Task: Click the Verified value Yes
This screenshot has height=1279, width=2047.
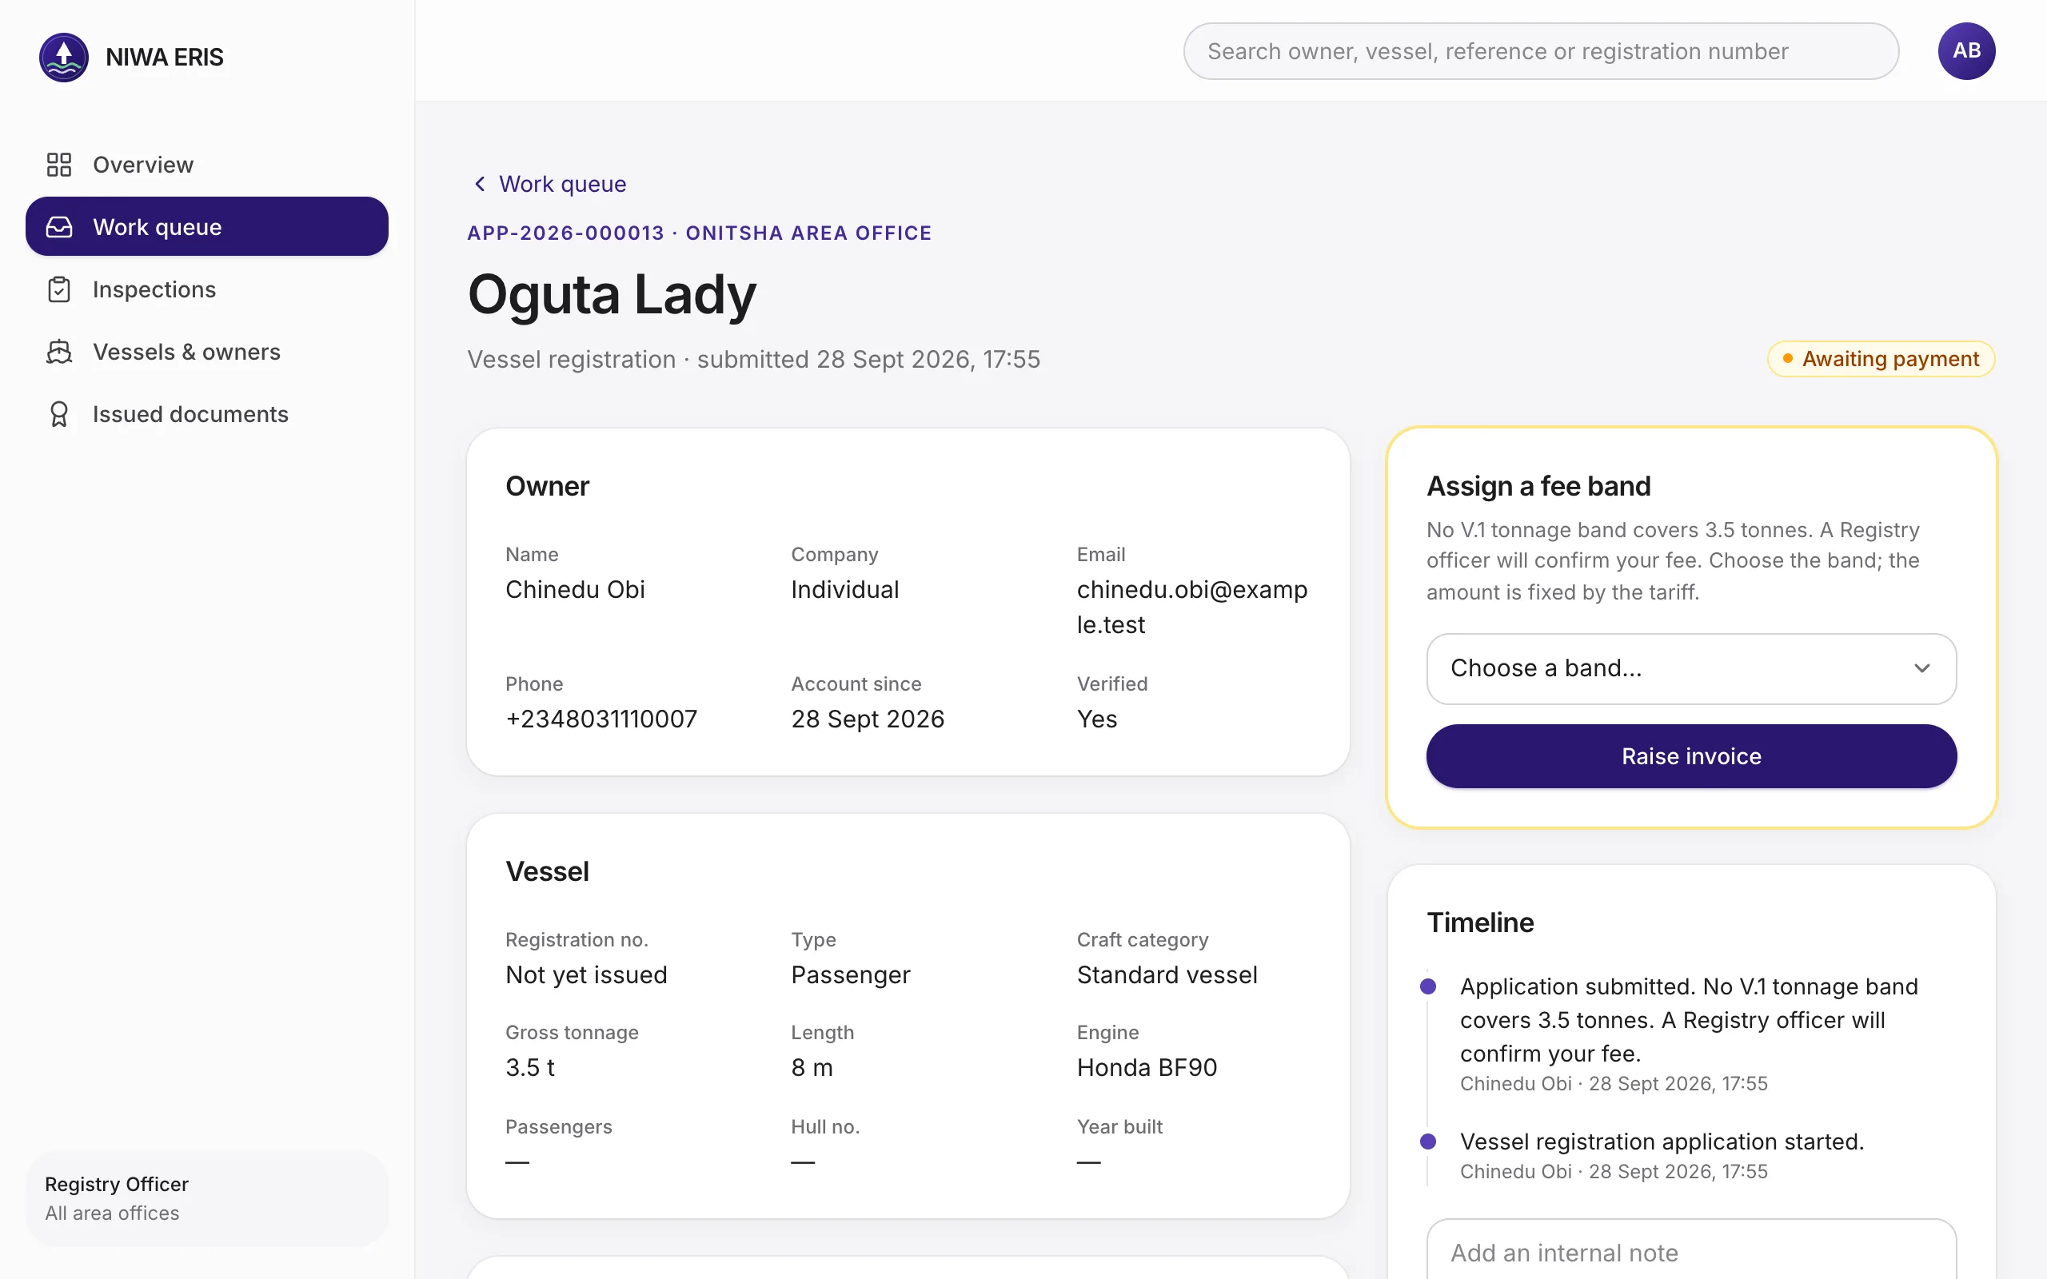Action: [1097, 719]
